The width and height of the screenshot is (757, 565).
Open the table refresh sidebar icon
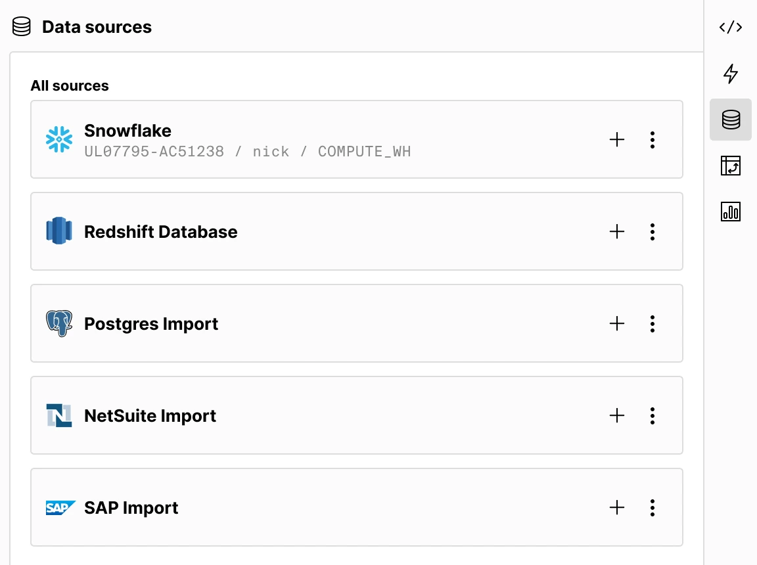click(x=731, y=166)
